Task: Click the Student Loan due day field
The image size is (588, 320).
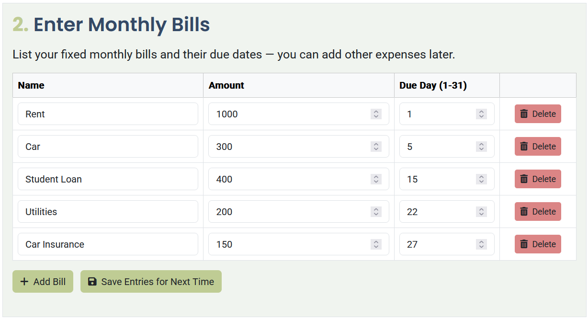Action: 441,179
